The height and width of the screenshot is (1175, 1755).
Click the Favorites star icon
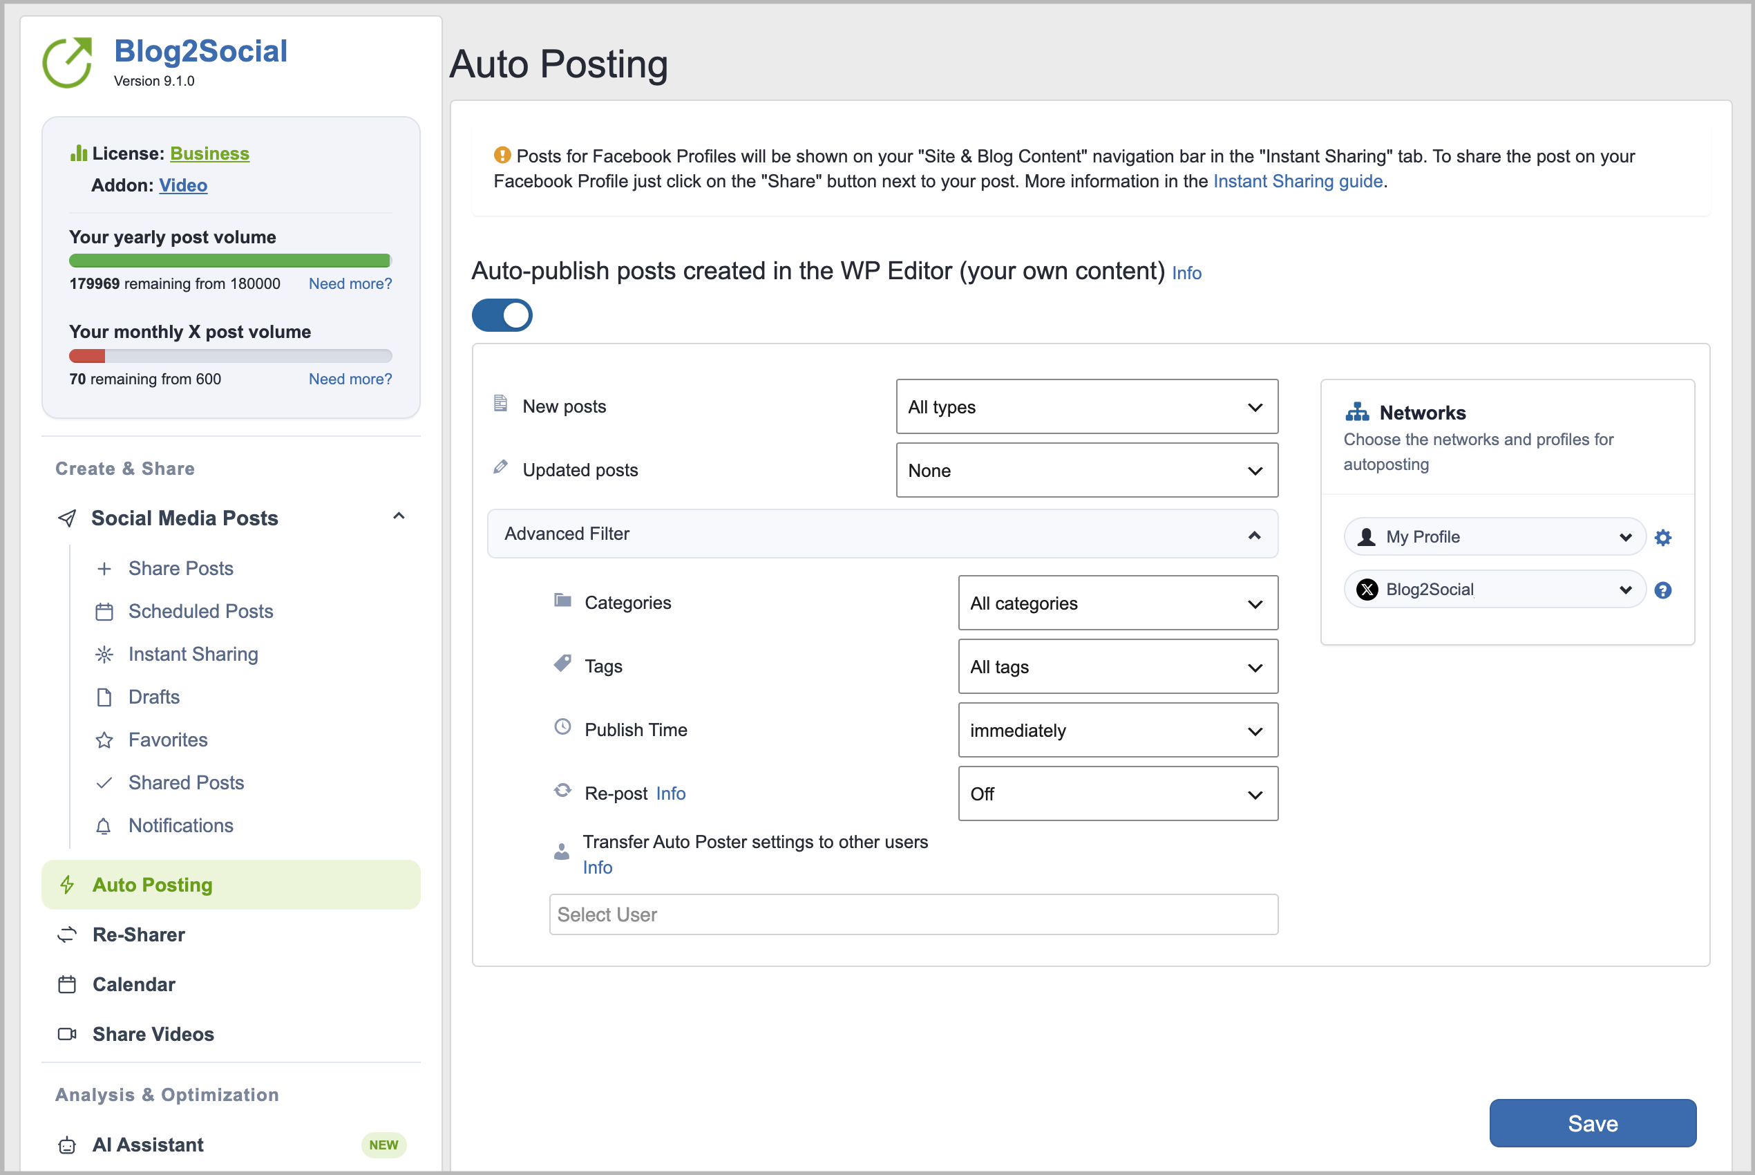click(104, 740)
